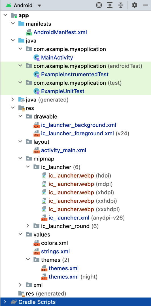The image size is (151, 306).
Task: Hide the project panel with minus icon
Action: click(x=146, y=5)
